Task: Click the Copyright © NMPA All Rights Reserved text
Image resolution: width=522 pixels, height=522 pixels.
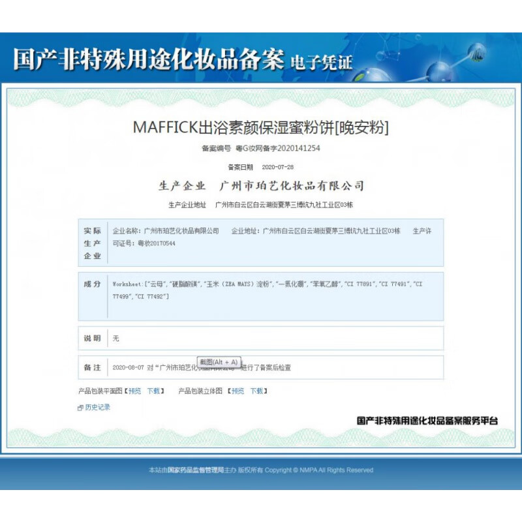Action: [x=319, y=470]
